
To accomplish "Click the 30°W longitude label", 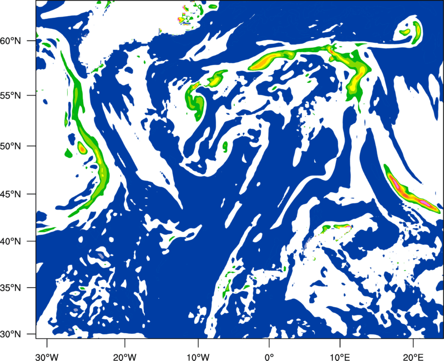I will tap(47, 357).
